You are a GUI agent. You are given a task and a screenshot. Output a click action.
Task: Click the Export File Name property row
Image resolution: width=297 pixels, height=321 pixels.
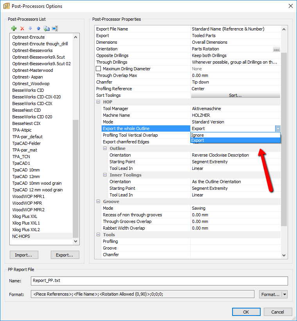(x=188, y=29)
